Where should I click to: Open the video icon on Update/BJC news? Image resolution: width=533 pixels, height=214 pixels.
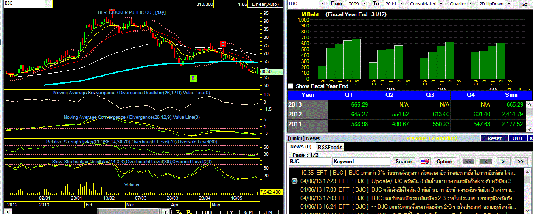tap(295, 181)
